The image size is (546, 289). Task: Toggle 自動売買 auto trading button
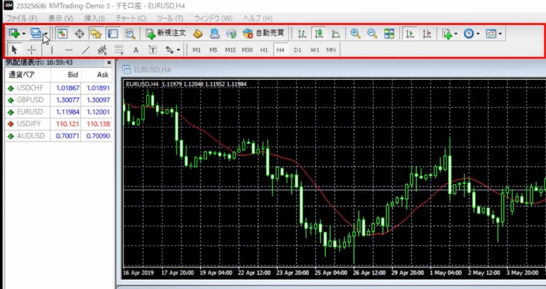[263, 34]
